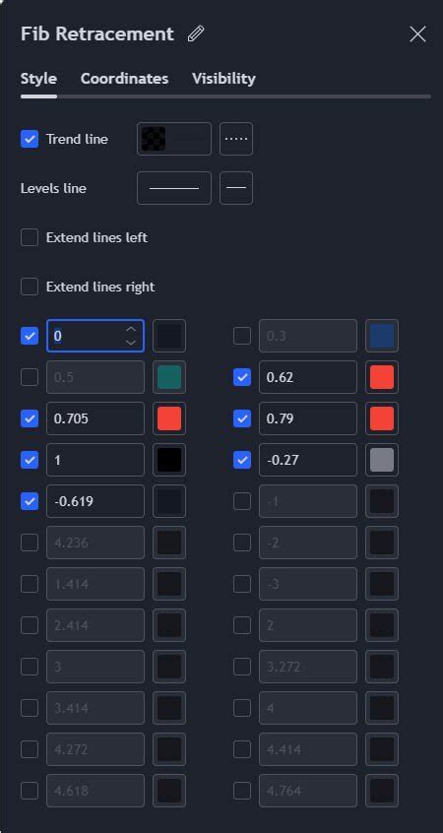Click the down arrow on the 0 level field
Screen dimensions: 443x833
pos(131,342)
